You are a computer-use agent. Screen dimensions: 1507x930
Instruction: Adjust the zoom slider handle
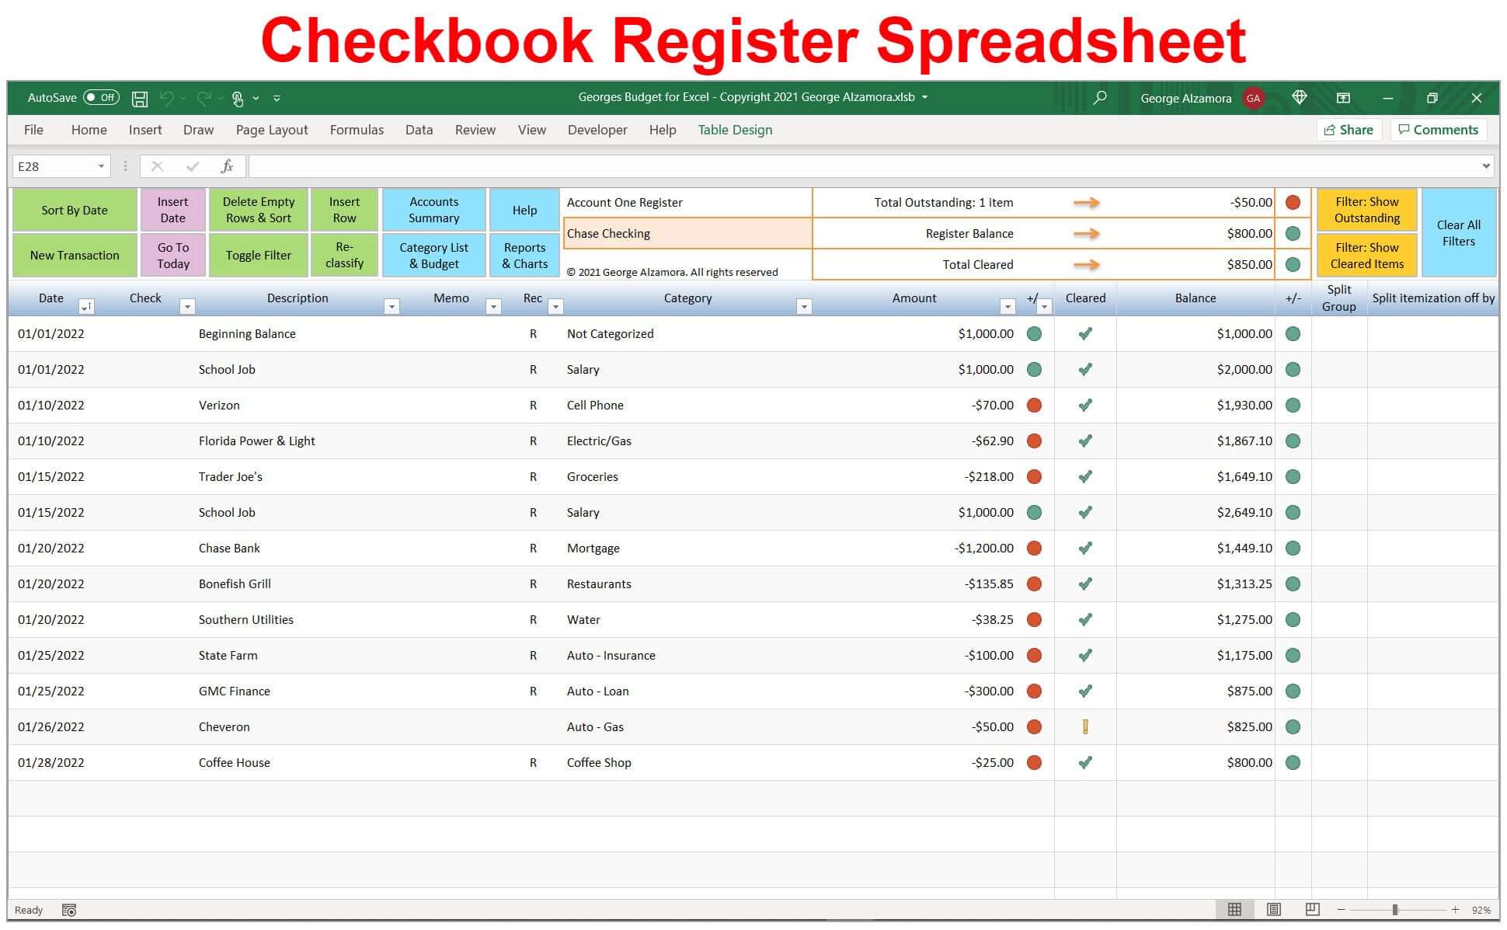[x=1395, y=910]
